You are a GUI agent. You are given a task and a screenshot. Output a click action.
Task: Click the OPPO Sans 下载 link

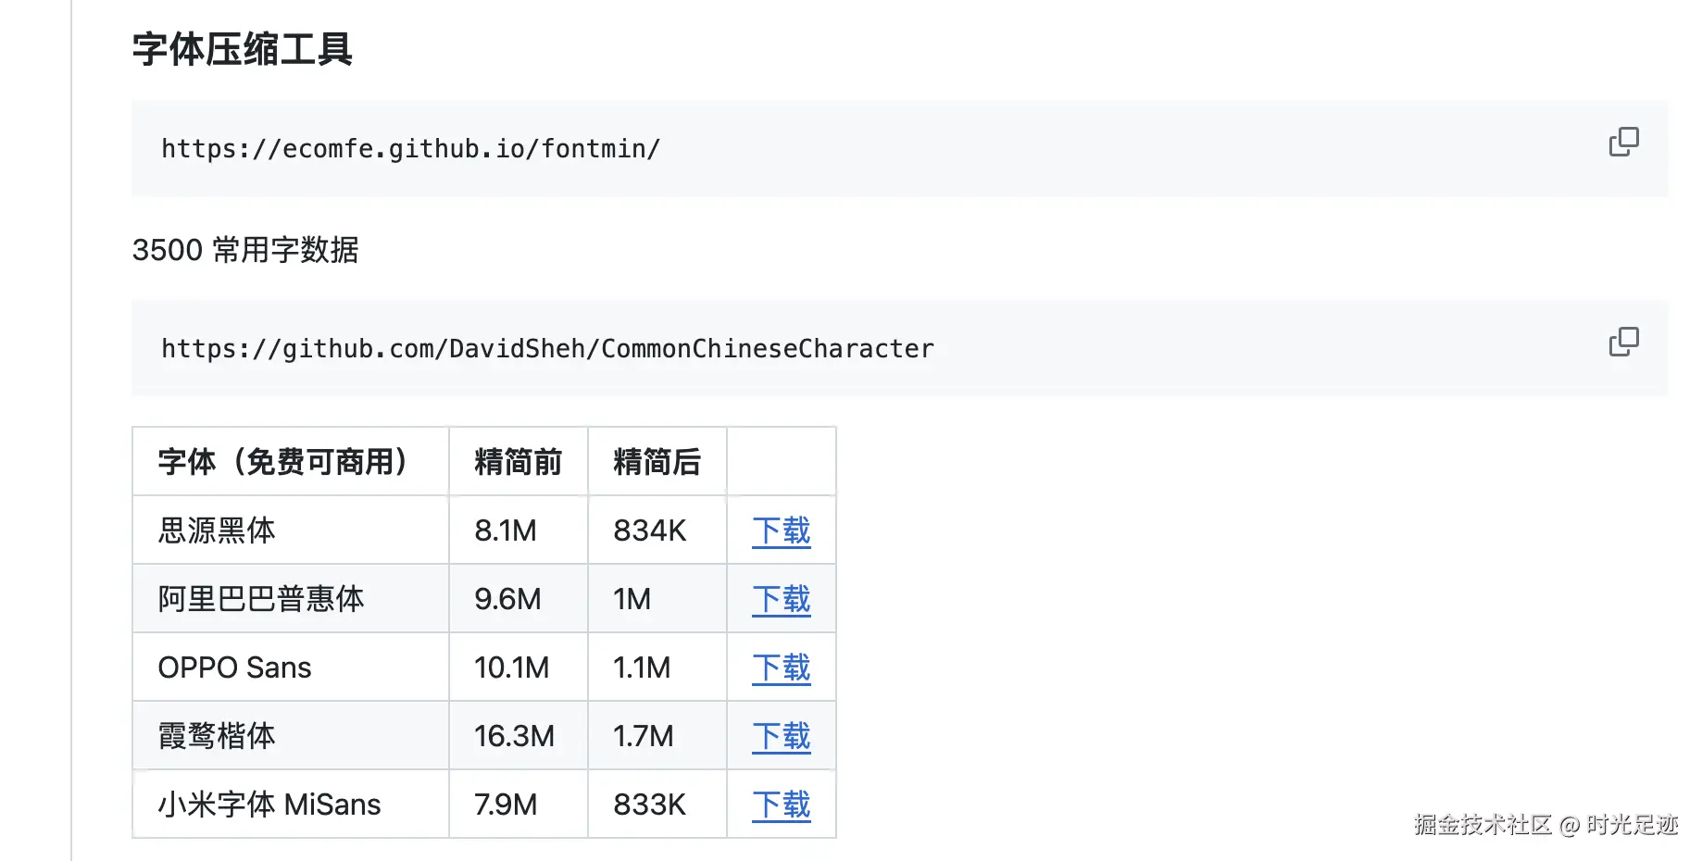(x=781, y=668)
